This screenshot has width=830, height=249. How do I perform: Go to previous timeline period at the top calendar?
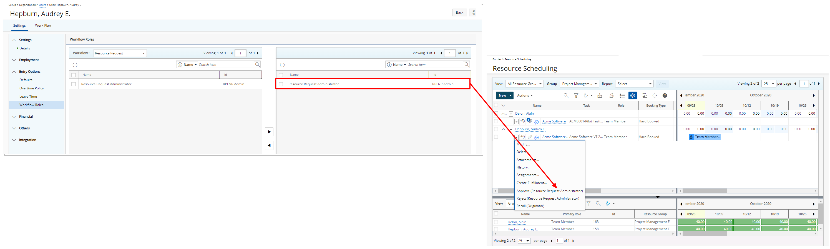point(681,95)
